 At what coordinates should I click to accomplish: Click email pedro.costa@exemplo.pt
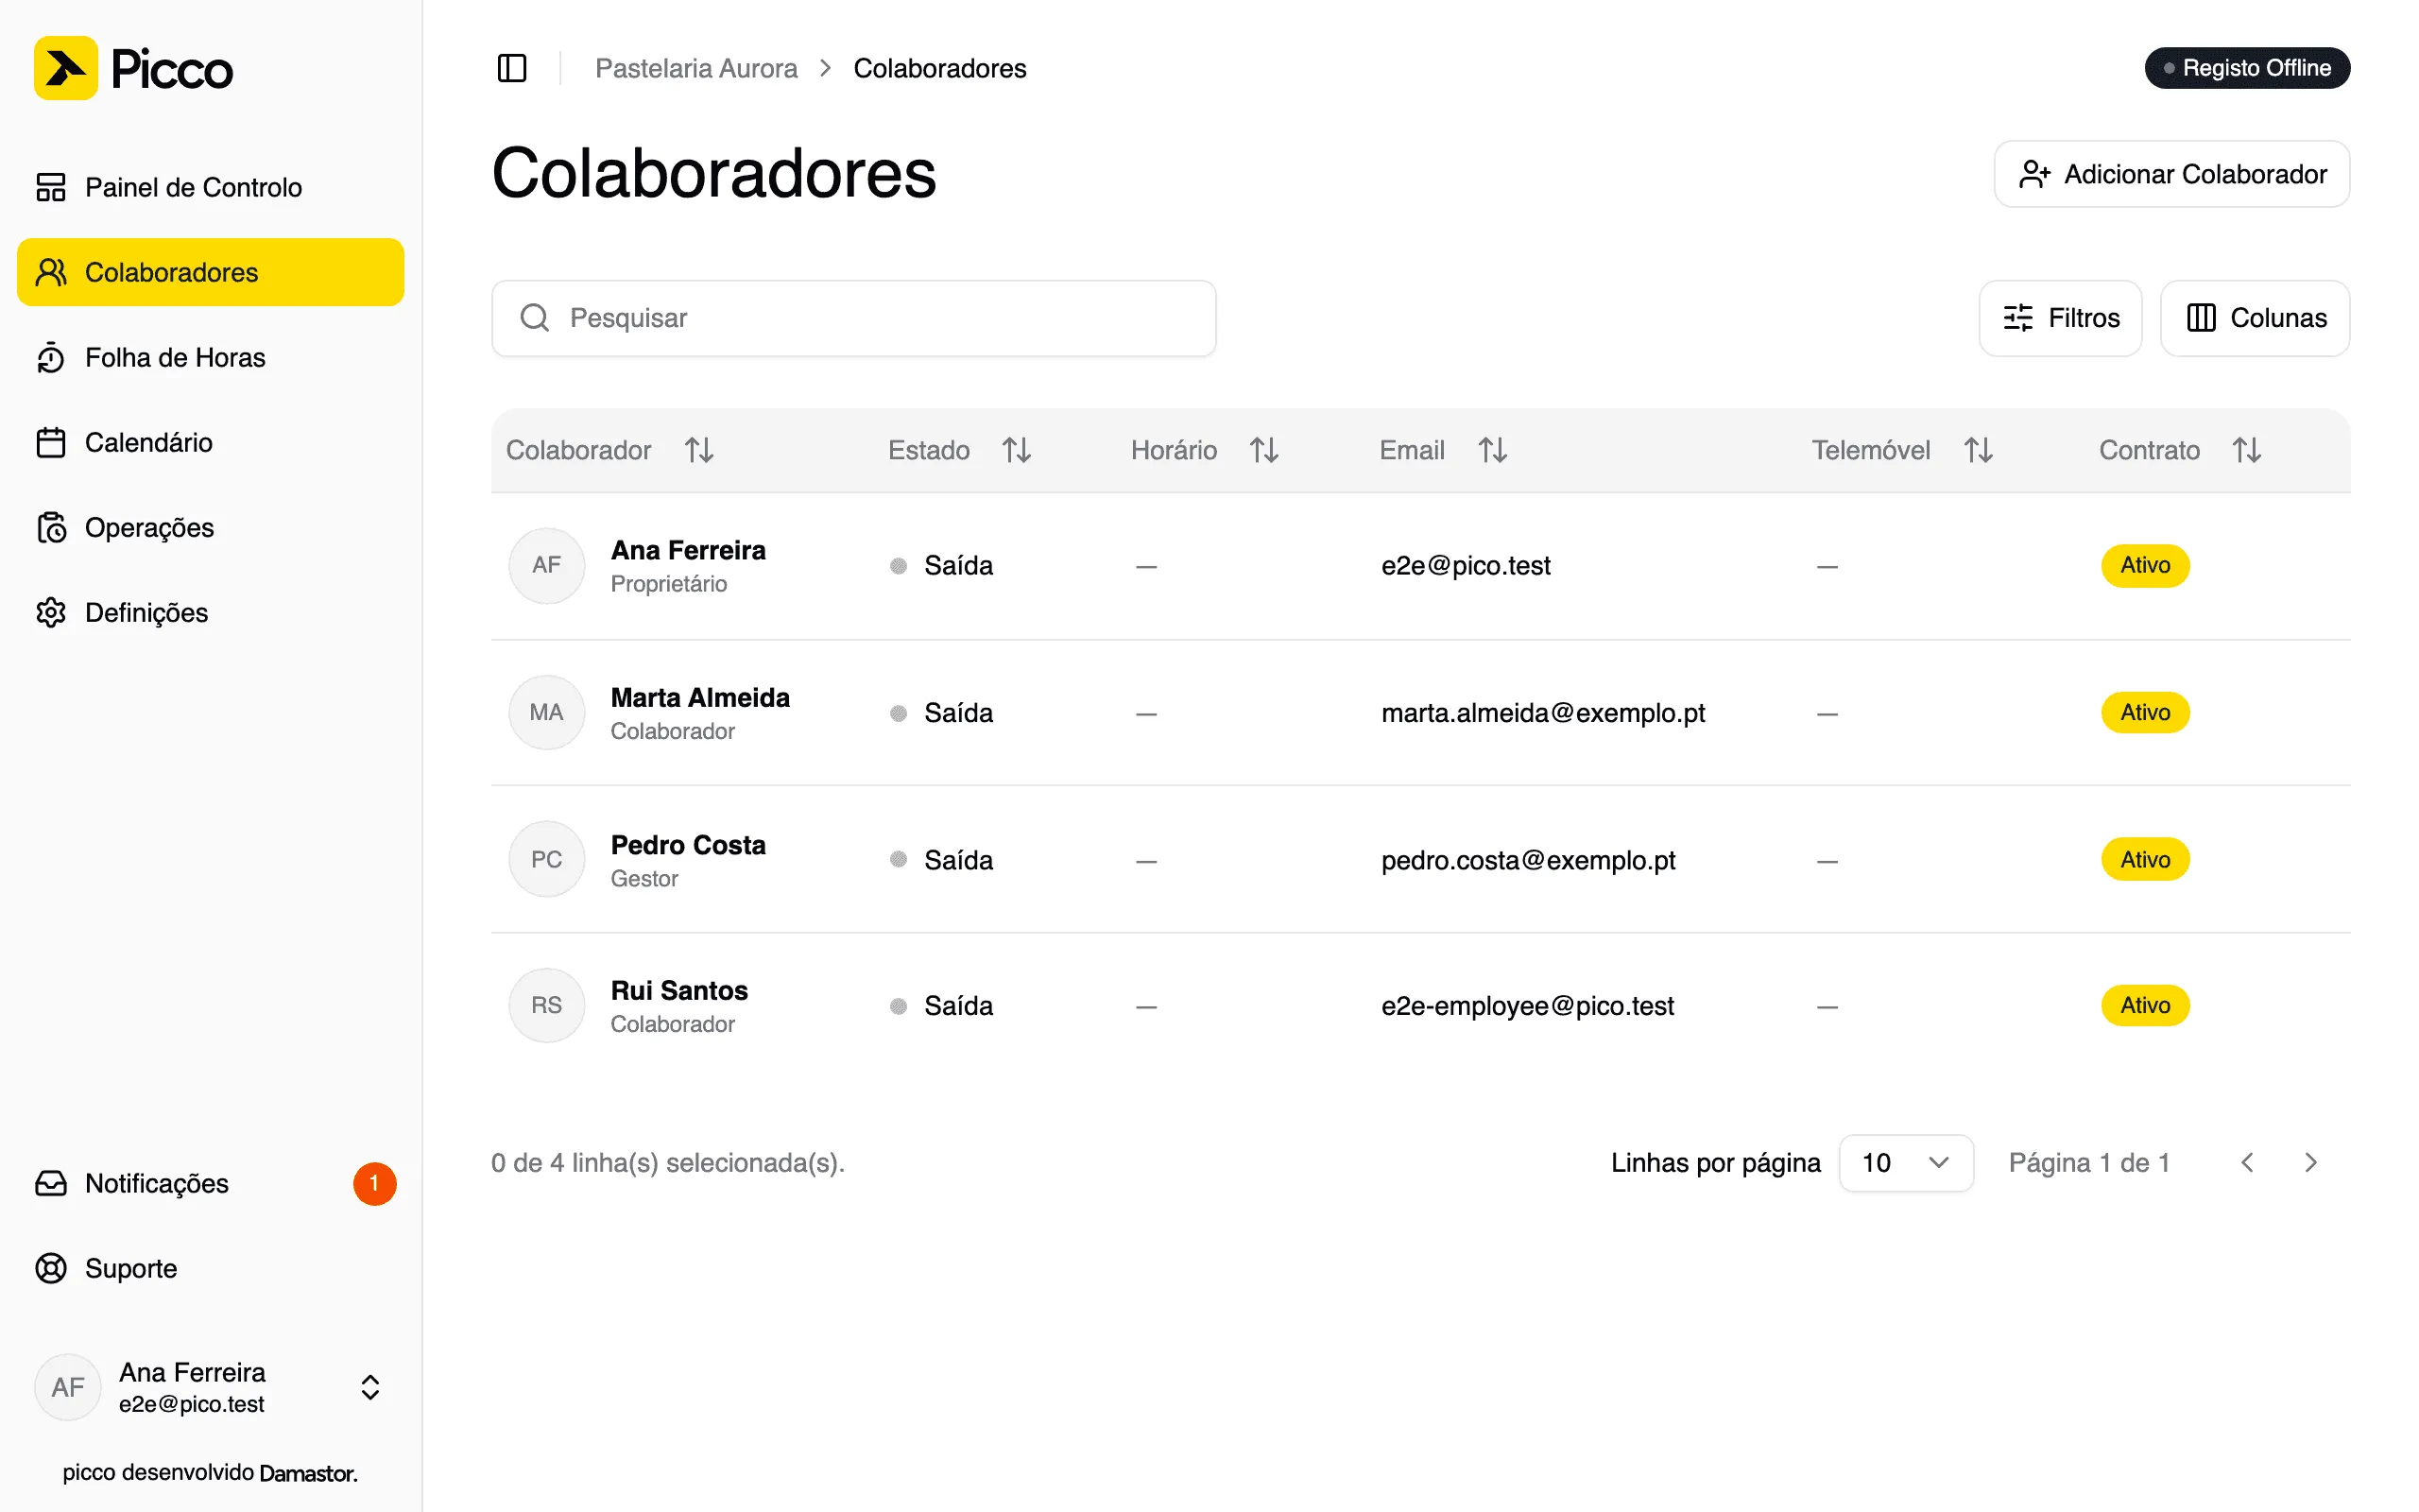point(1527,860)
